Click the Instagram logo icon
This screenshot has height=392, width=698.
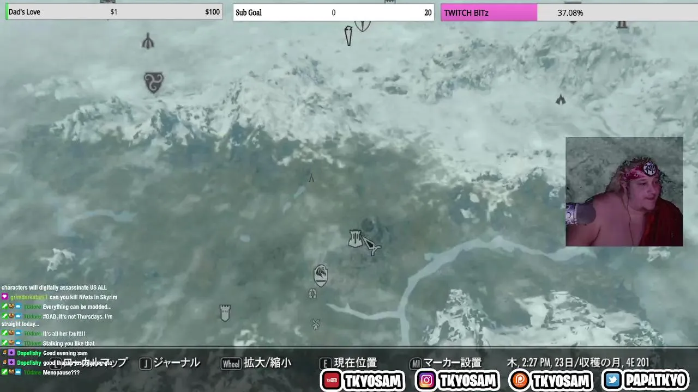(426, 380)
